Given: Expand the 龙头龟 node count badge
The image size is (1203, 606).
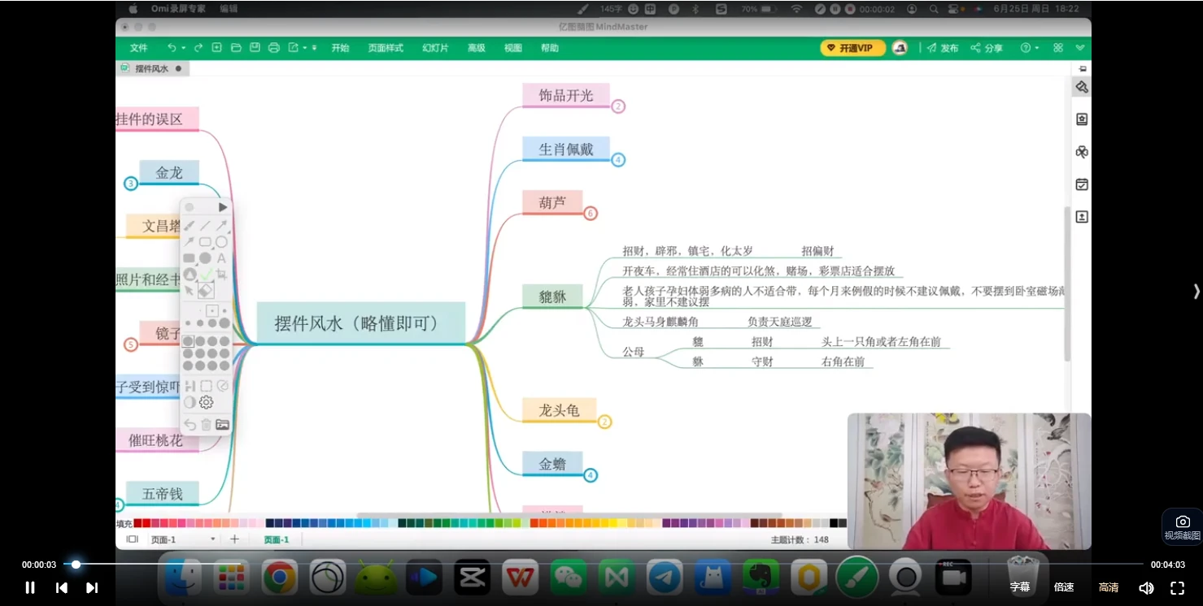Looking at the screenshot, I should (x=604, y=422).
